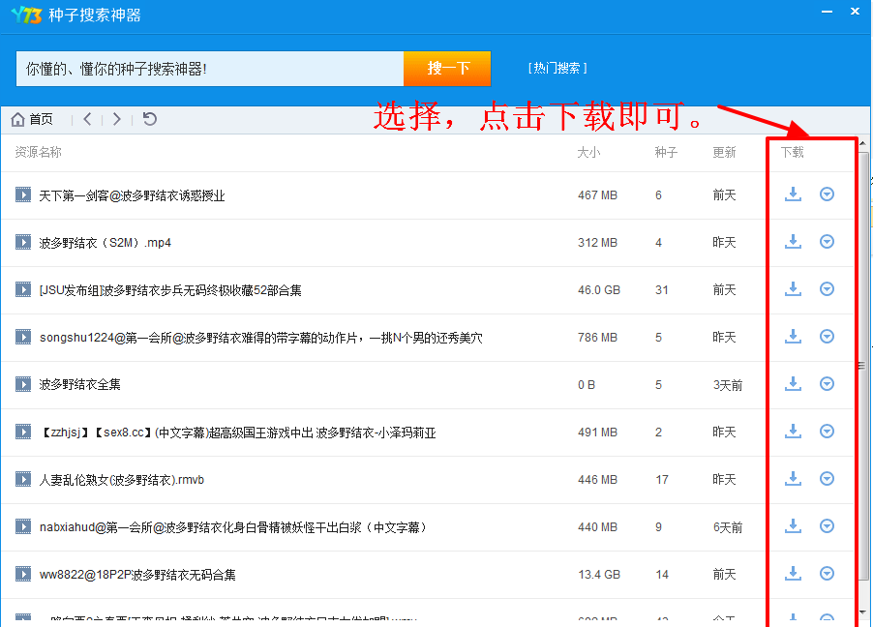Sort by the 大小 column header
Image resolution: width=873 pixels, height=627 pixels.
point(588,152)
